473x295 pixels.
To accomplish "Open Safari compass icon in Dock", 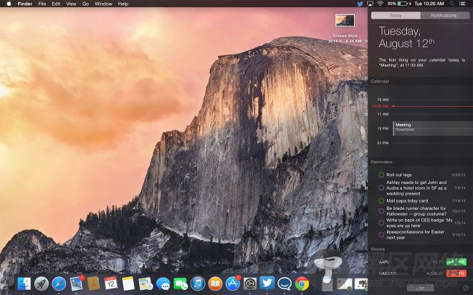I will point(59,284).
